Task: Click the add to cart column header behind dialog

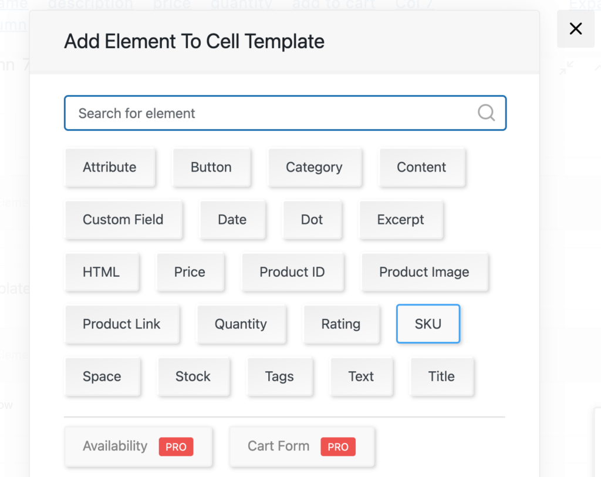Action: click(333, 5)
